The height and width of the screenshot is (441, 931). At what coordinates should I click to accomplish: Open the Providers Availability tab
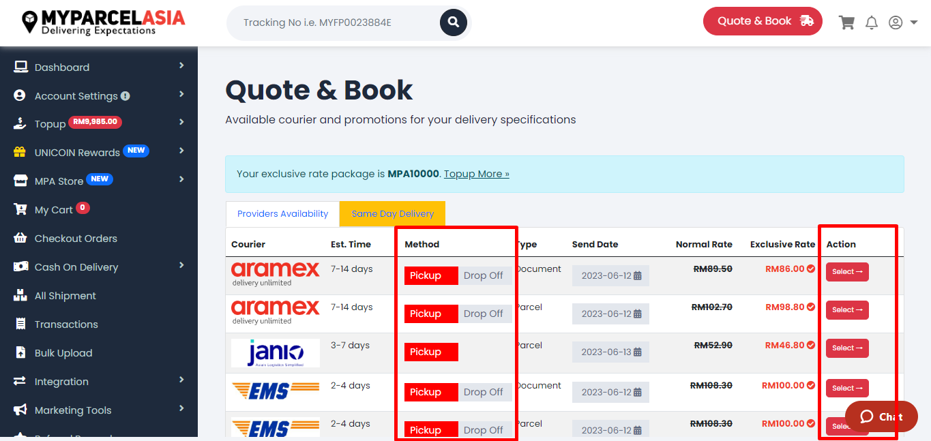click(282, 213)
